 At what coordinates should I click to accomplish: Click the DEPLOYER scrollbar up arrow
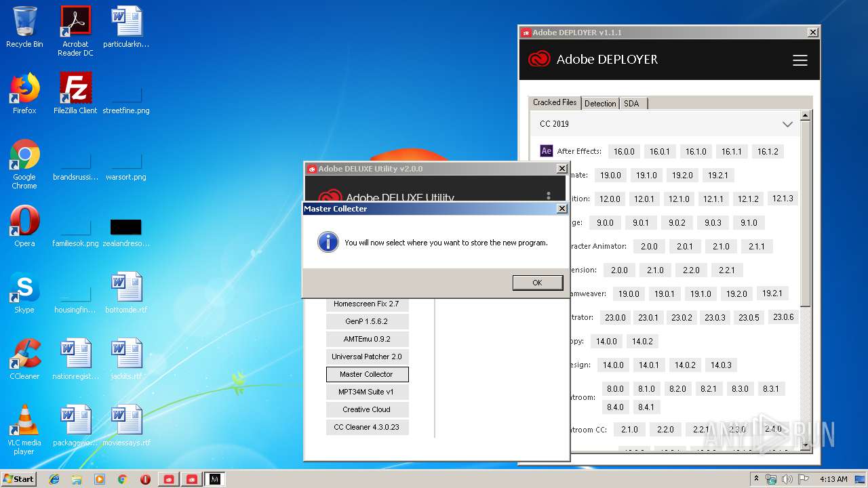(805, 116)
